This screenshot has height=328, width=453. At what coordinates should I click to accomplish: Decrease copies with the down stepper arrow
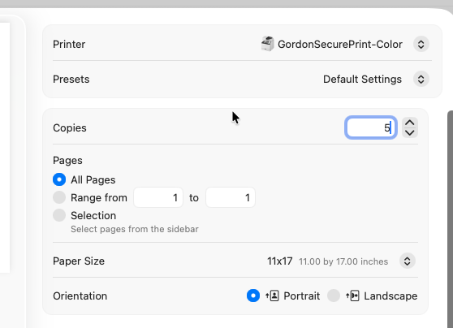coord(410,132)
